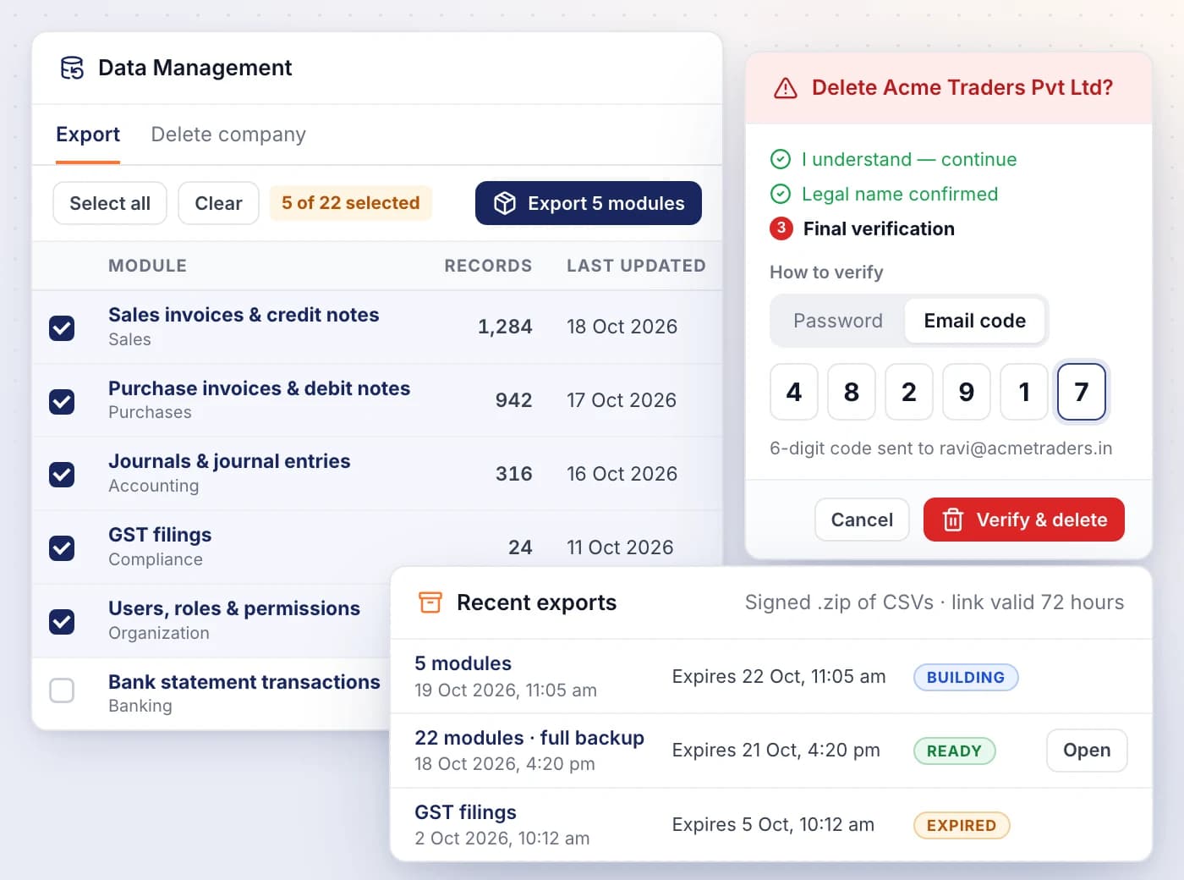Viewport: 1184px width, 880px height.
Task: Select Email code verification method
Action: click(974, 321)
